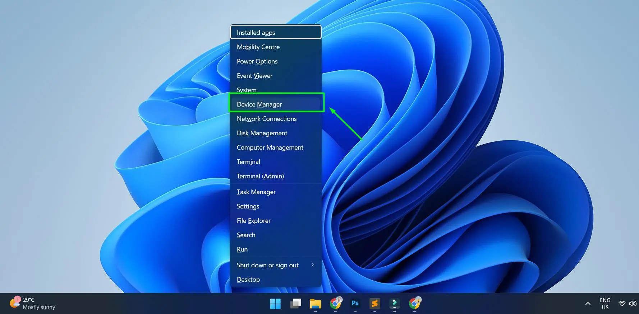Open the System entry
Image resolution: width=639 pixels, height=314 pixels.
(x=276, y=89)
